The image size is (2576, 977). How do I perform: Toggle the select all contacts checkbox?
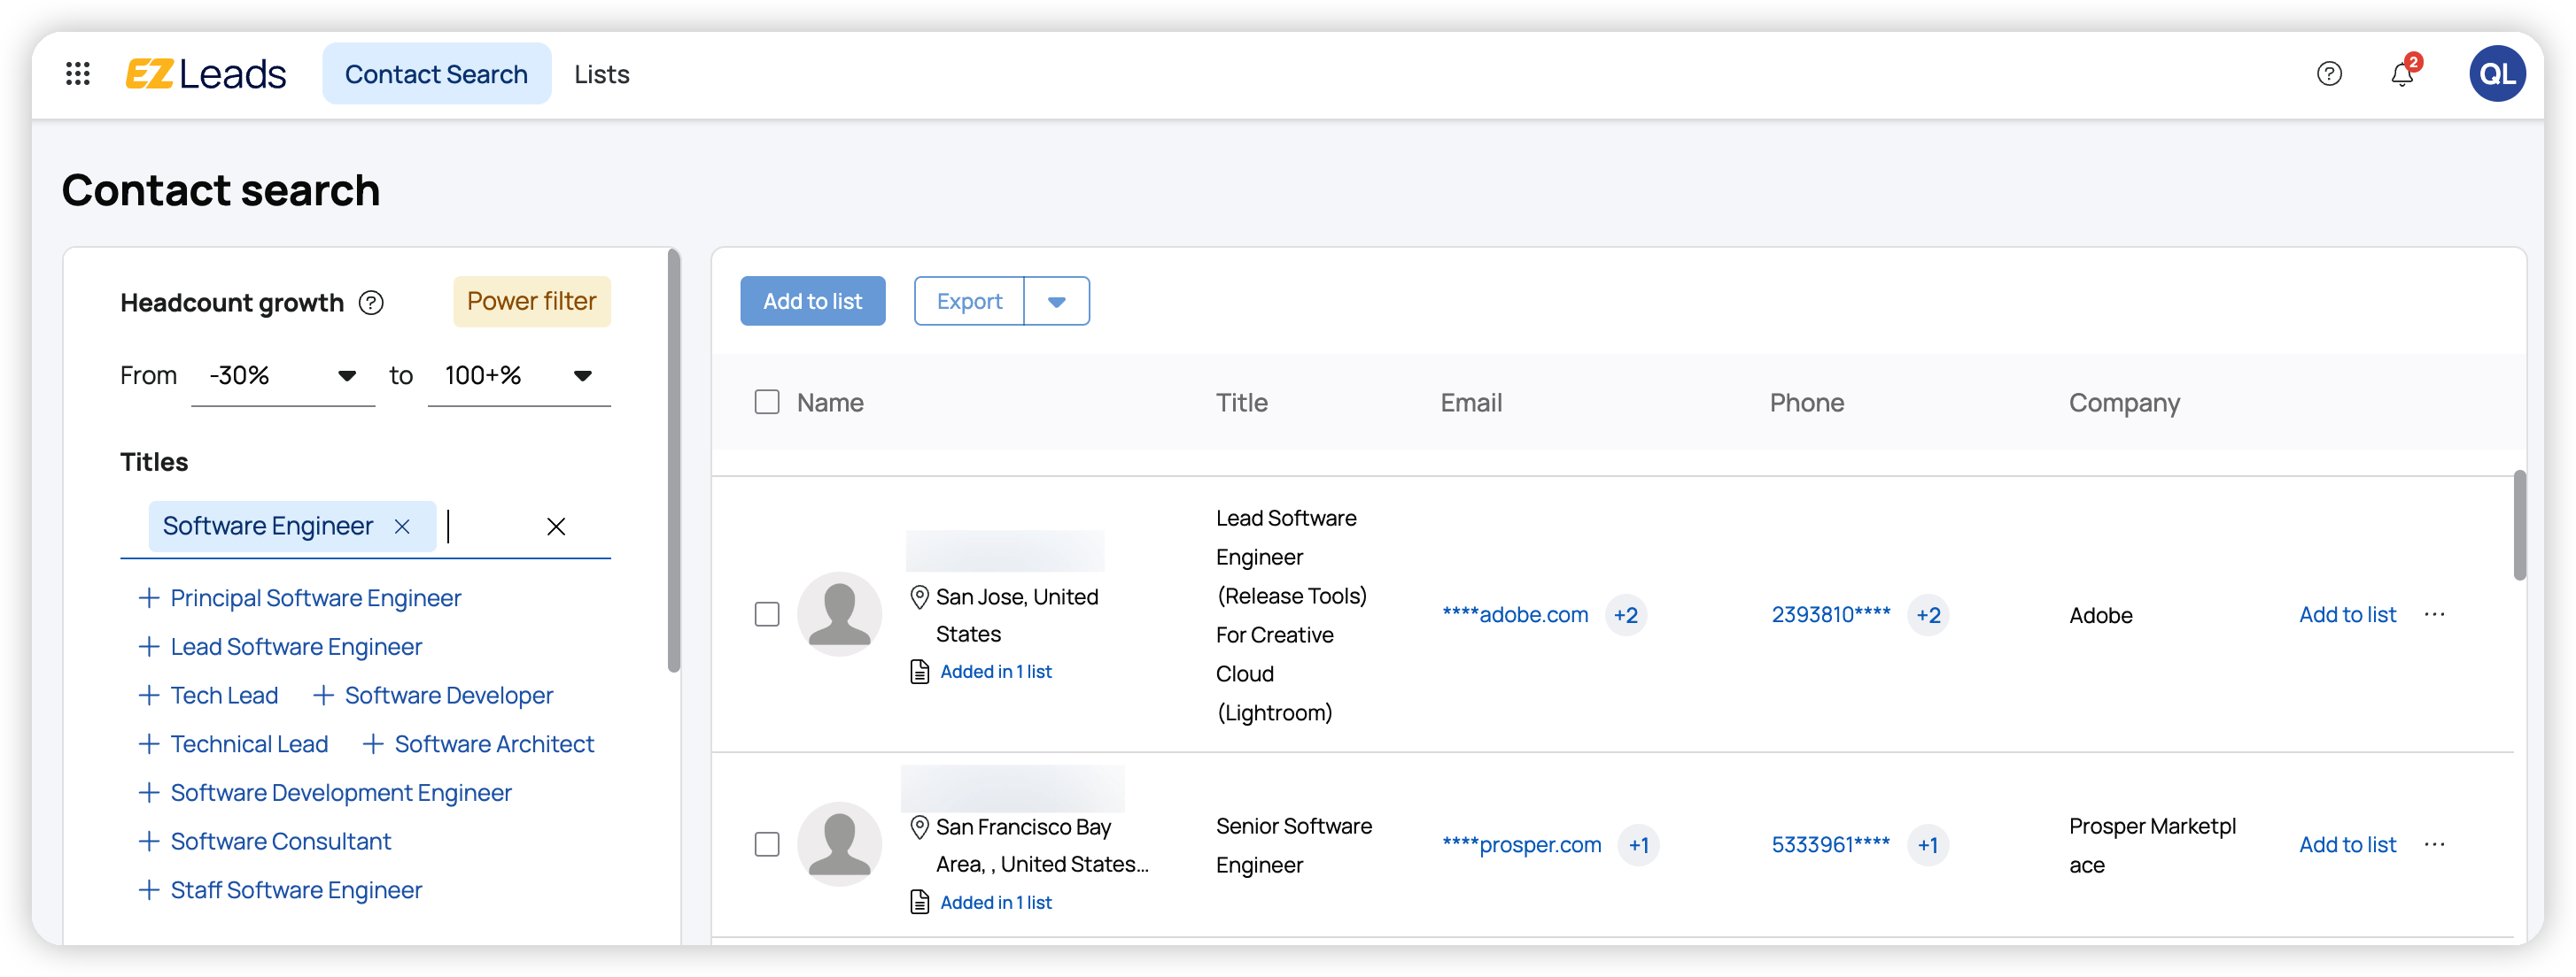[767, 403]
